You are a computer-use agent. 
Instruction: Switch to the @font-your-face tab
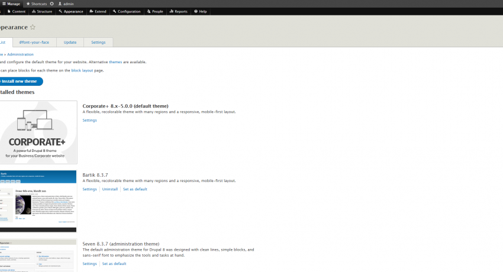(34, 43)
